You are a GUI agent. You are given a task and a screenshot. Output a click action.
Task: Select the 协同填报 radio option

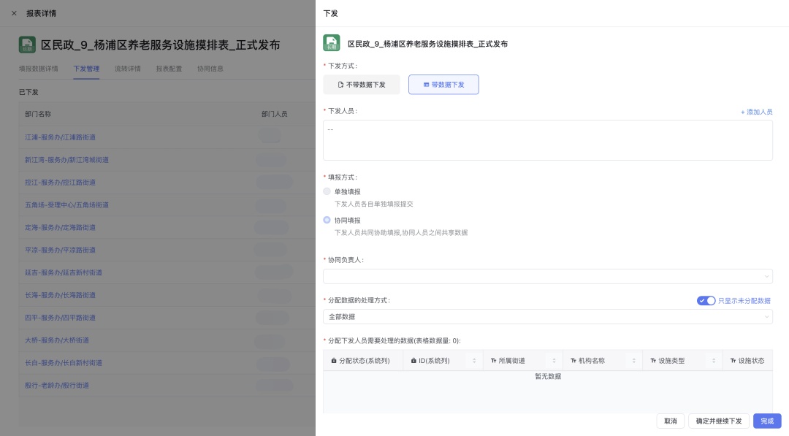click(x=327, y=220)
